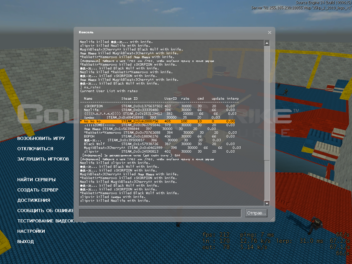Click 'slipvir killed Nezlife with knife.' last line
352x264 pixels.
point(115,201)
